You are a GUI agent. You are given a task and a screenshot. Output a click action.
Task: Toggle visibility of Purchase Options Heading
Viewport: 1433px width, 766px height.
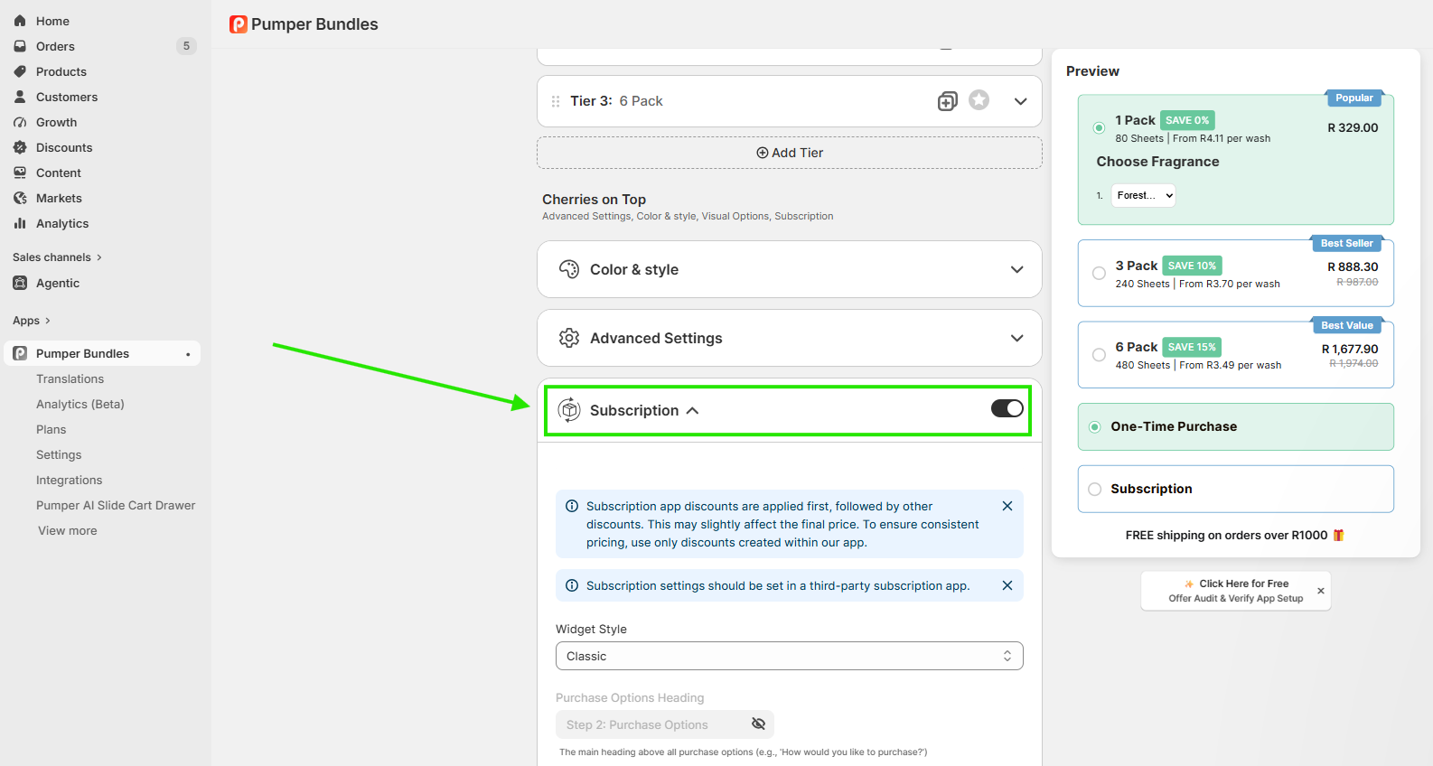point(759,724)
